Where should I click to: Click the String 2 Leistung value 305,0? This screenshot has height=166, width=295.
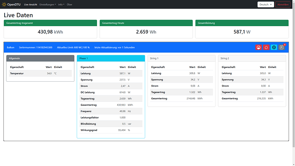pyautogui.click(x=263, y=73)
